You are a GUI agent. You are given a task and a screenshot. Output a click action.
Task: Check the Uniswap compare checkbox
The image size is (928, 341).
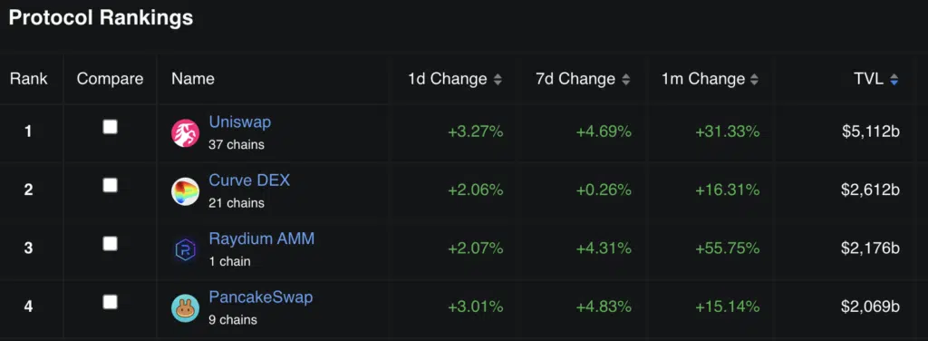(110, 127)
